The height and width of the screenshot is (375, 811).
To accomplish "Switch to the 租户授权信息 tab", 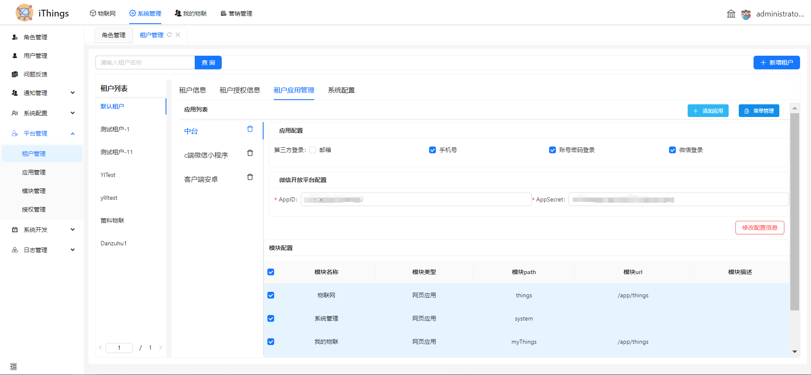I will click(239, 90).
